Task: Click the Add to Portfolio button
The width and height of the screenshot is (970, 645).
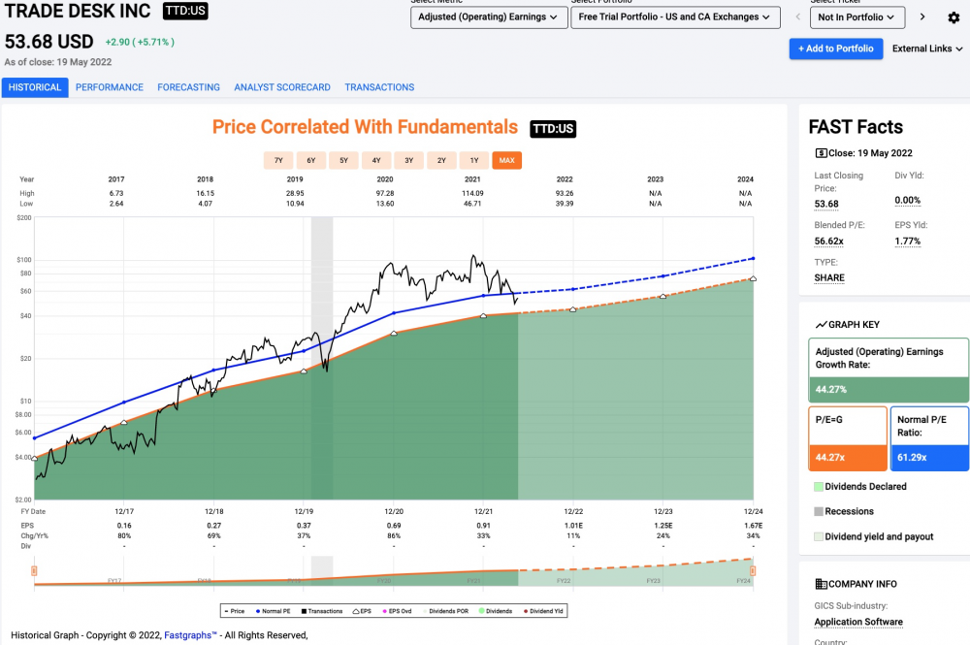Action: (836, 48)
